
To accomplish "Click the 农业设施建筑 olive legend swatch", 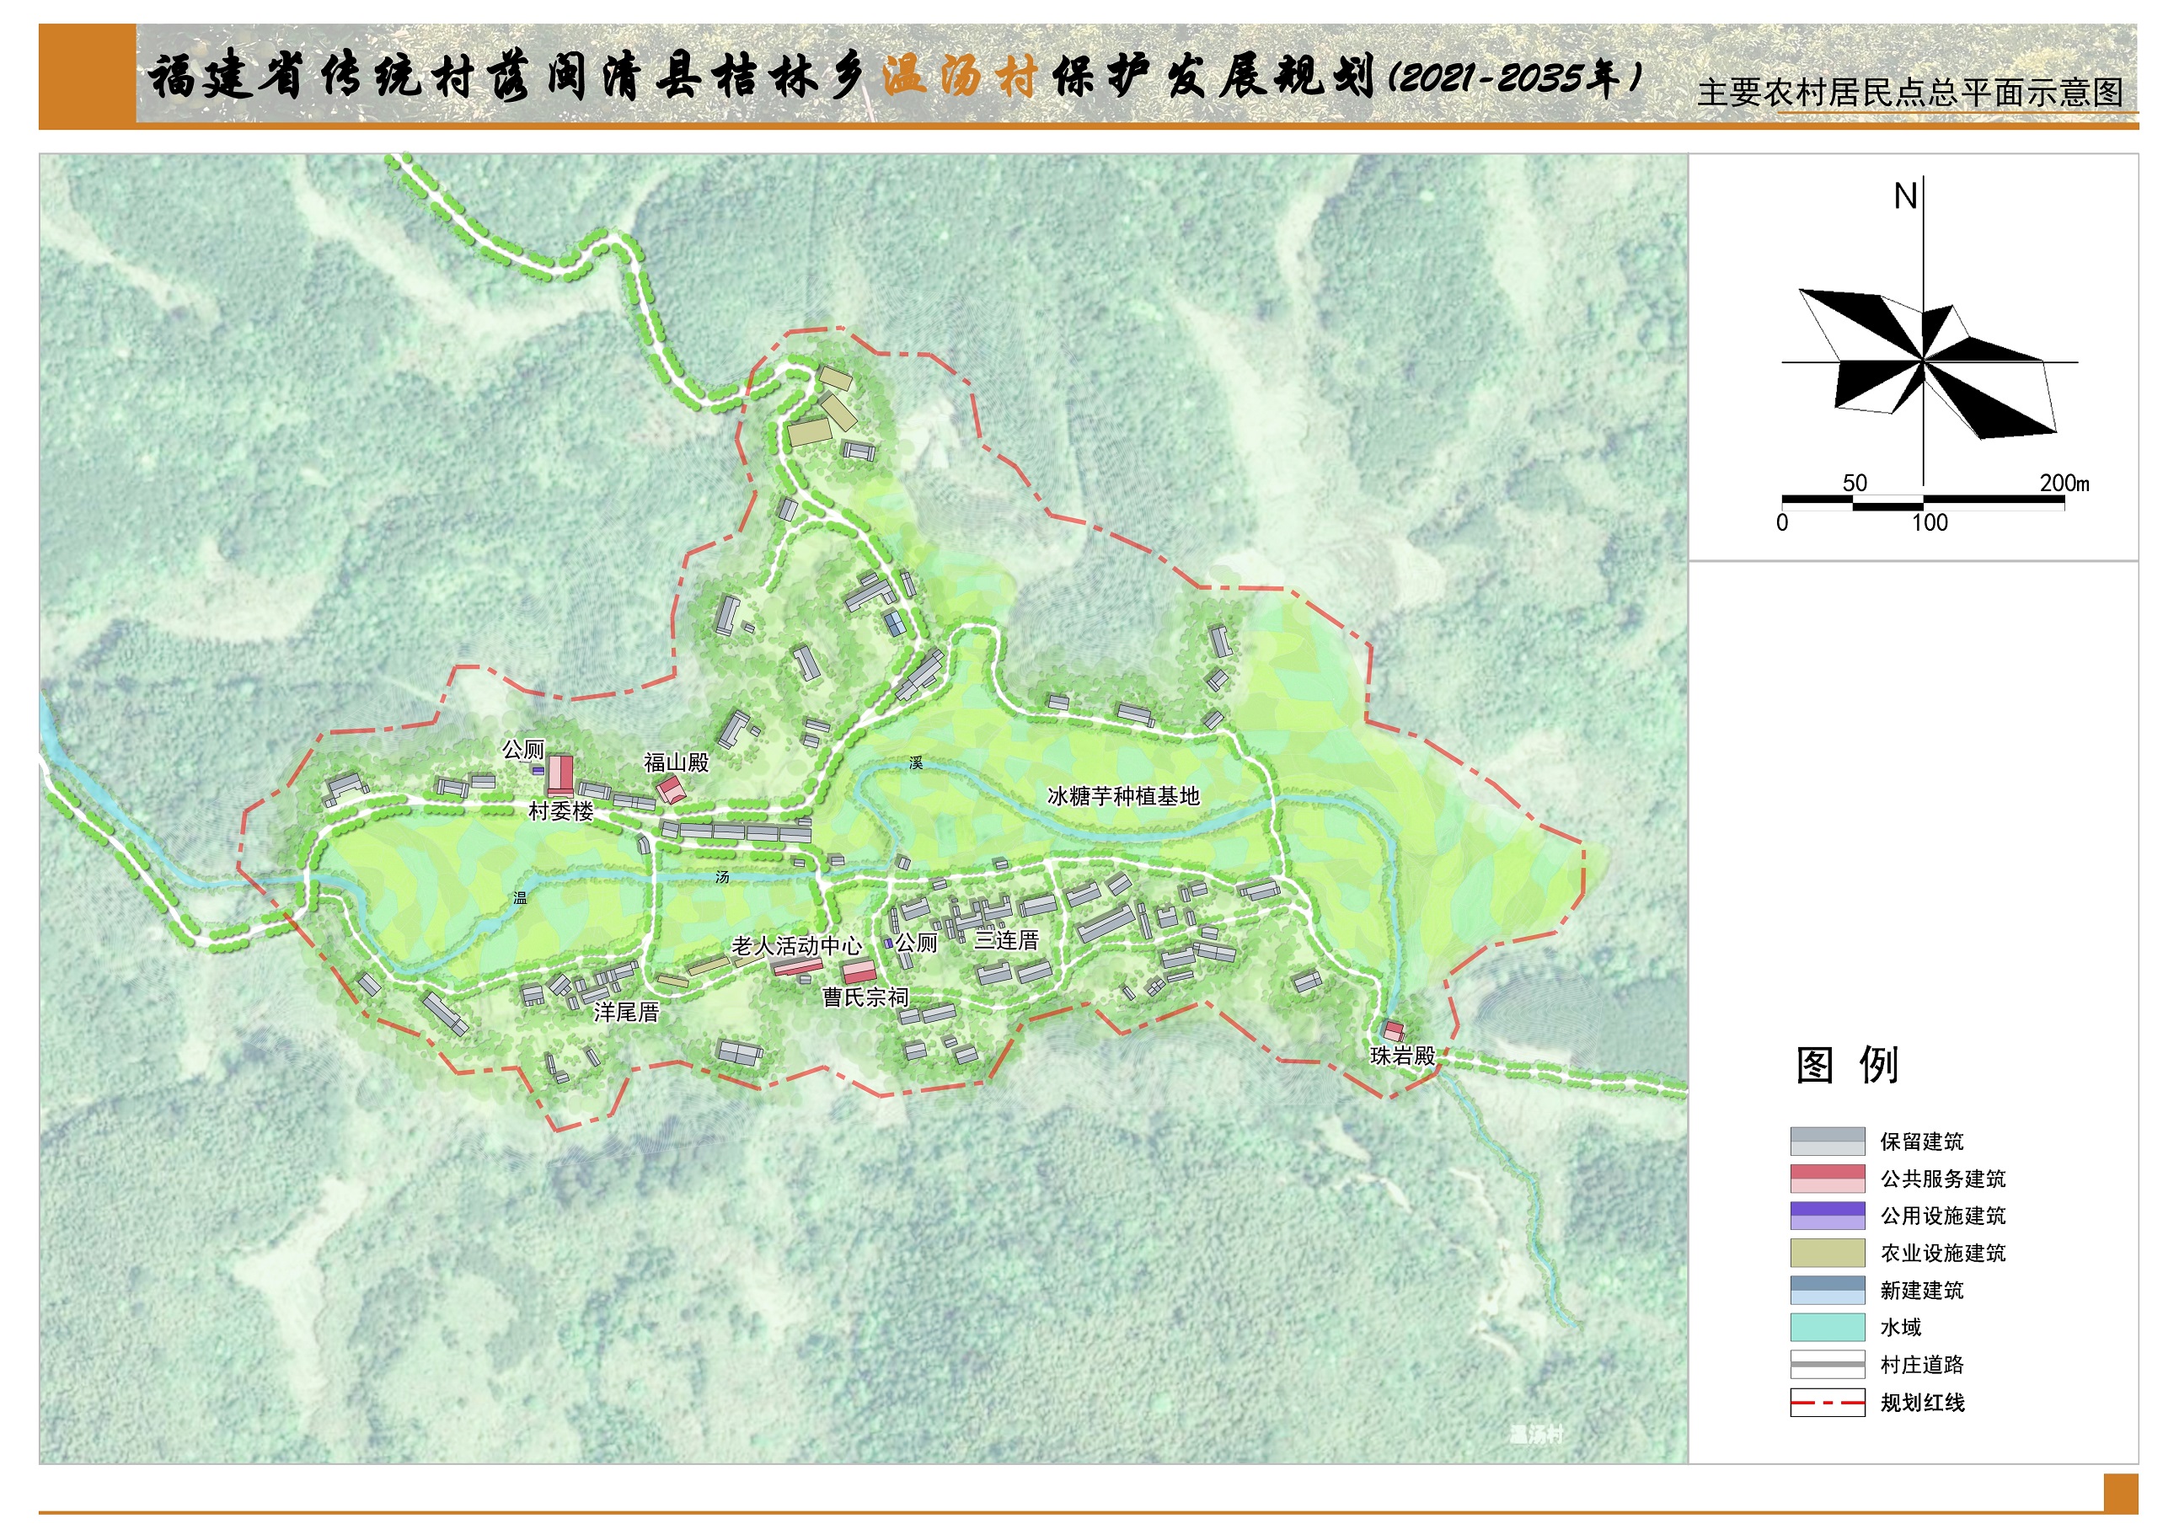I will pyautogui.click(x=1827, y=1253).
